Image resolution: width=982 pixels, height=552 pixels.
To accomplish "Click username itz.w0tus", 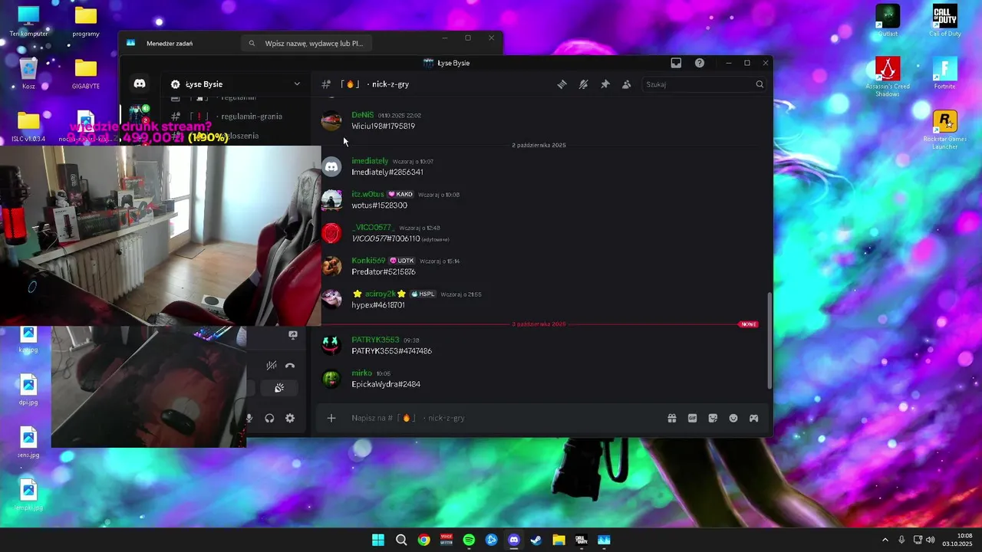I will pos(367,194).
